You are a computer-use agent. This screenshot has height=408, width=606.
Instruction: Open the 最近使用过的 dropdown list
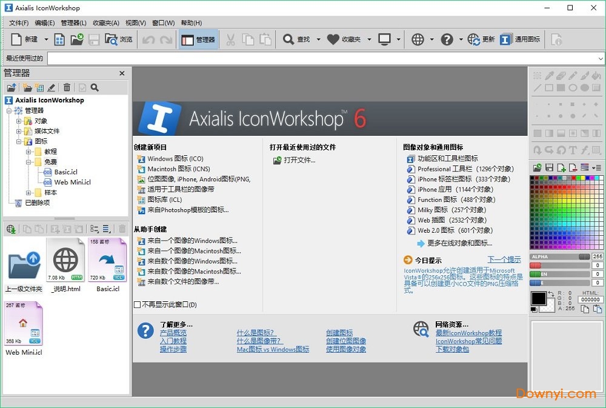pos(601,58)
